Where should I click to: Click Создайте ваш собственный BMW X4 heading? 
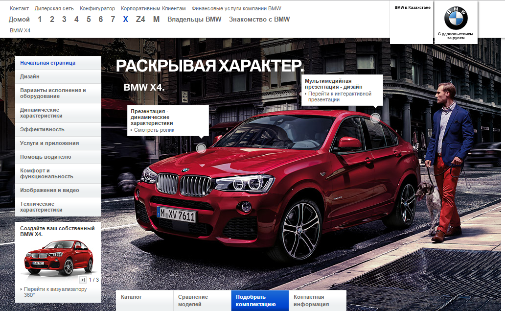(x=57, y=231)
